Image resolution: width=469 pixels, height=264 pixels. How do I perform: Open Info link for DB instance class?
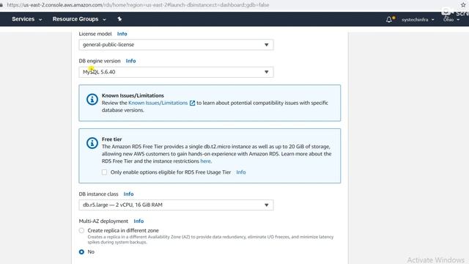(x=129, y=194)
